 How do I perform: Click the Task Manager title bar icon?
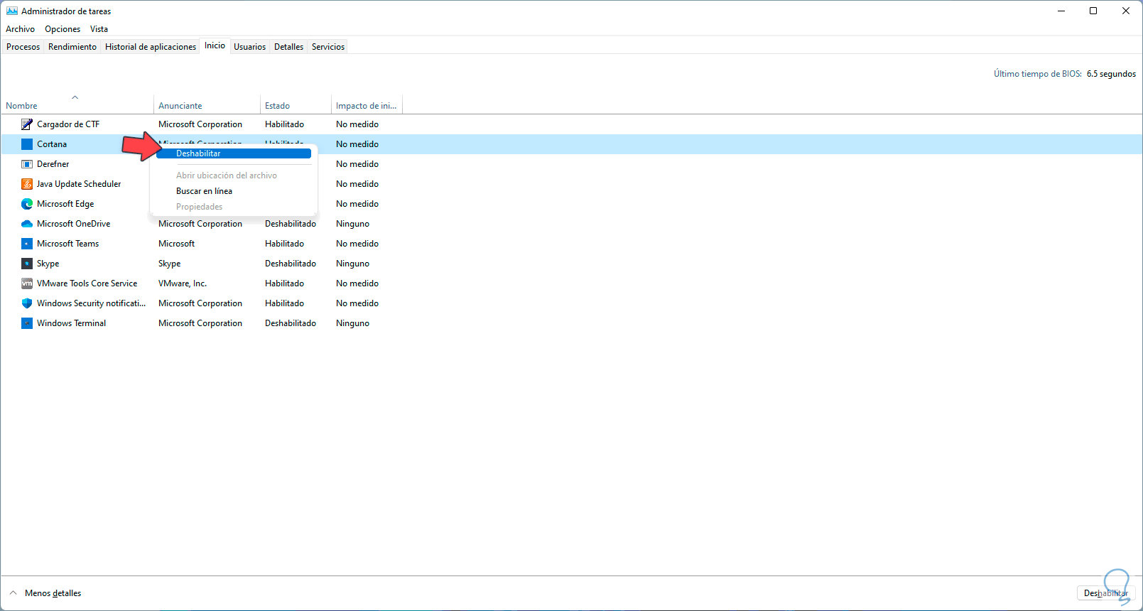pyautogui.click(x=12, y=11)
